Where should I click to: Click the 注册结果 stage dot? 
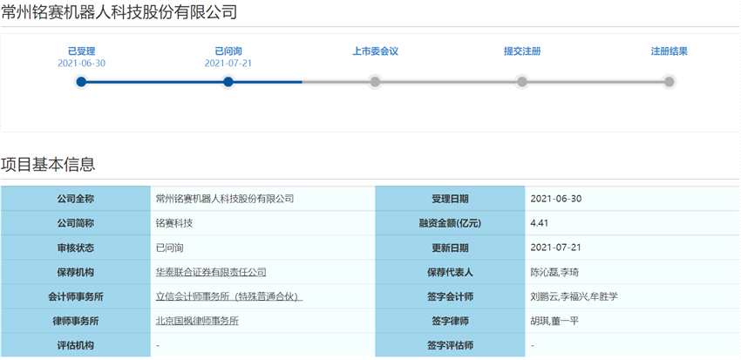(669, 82)
